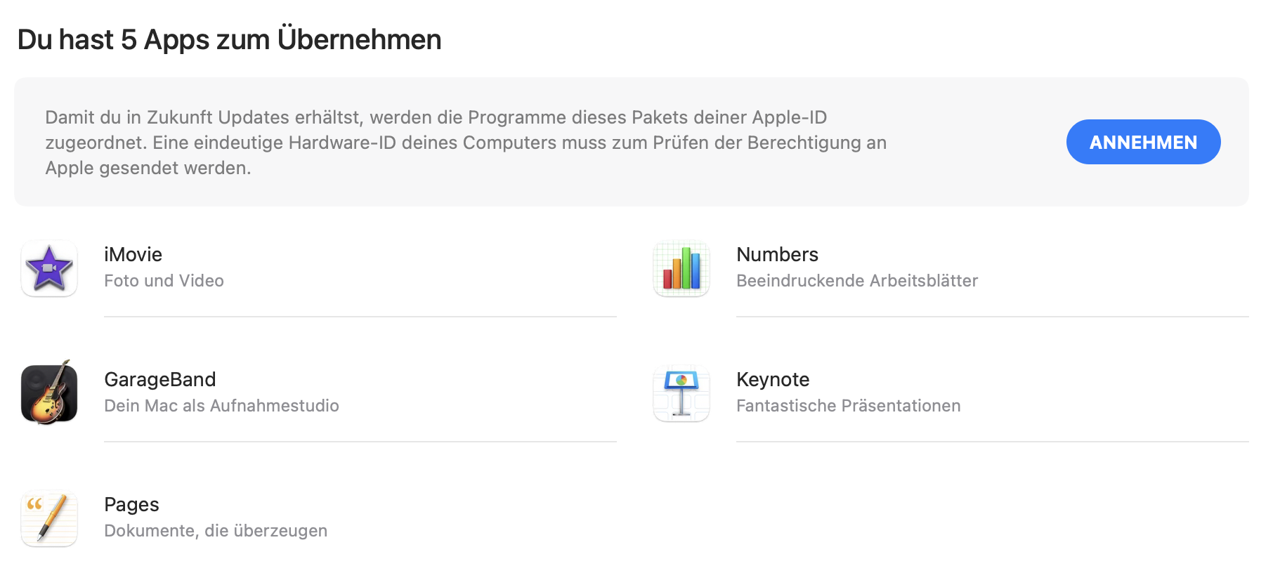Select the Numbers app name
Screen dimensions: 1273x573
tap(777, 254)
